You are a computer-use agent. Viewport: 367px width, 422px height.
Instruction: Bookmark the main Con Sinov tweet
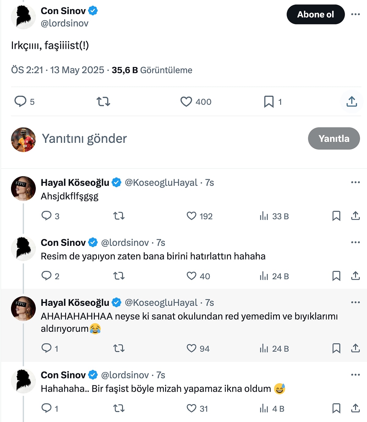pyautogui.click(x=269, y=102)
